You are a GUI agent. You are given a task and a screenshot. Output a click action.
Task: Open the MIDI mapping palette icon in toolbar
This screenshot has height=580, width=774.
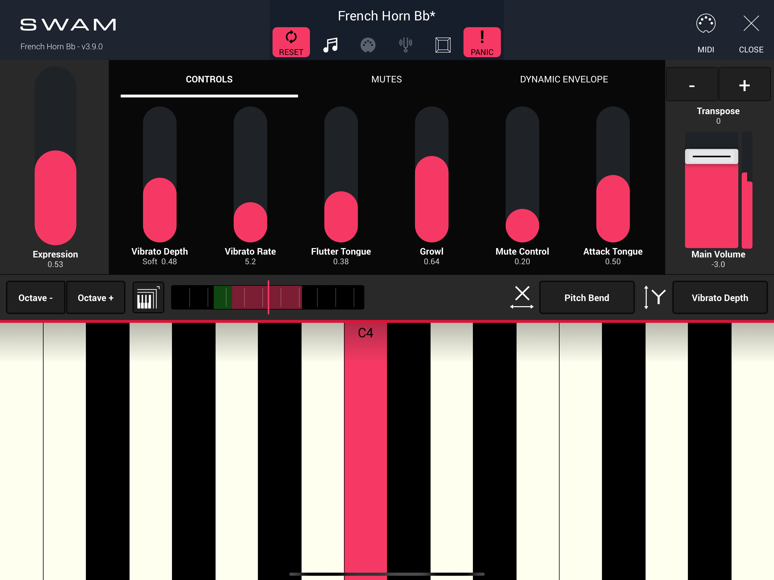[x=368, y=45]
